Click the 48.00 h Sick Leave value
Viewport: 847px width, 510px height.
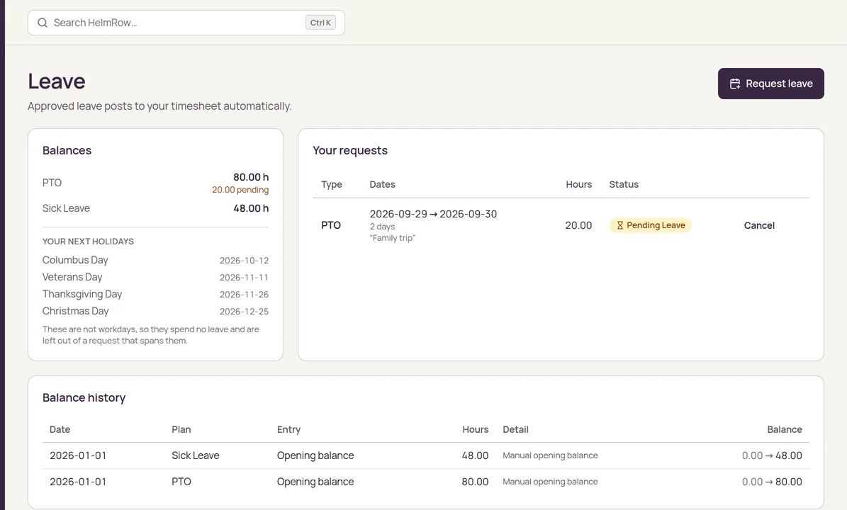click(x=251, y=208)
